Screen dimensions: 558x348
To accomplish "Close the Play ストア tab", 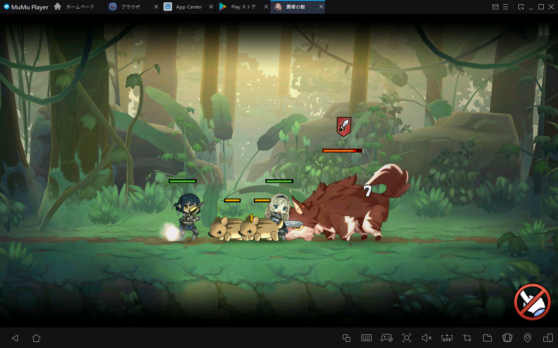I will click(x=266, y=7).
